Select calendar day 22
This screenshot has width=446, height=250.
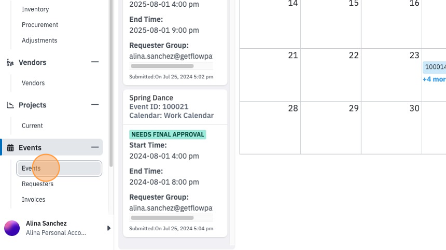click(331, 75)
